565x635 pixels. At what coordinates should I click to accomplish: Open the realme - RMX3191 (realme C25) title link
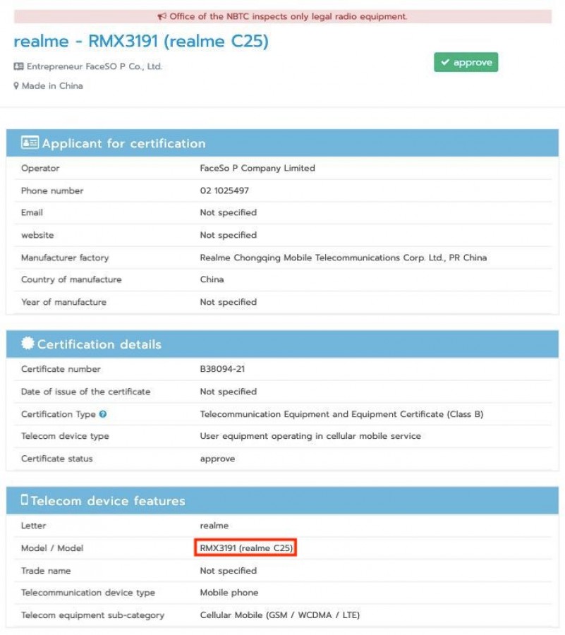[x=141, y=42]
